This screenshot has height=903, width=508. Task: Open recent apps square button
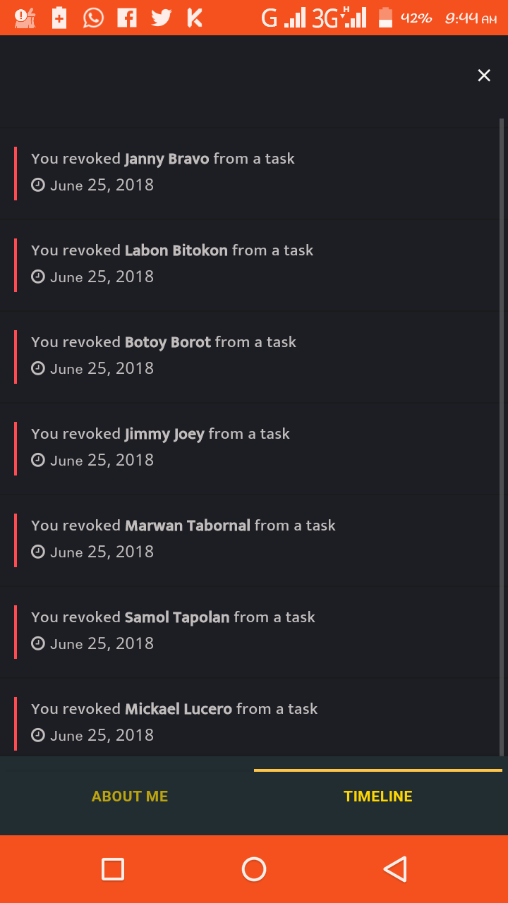113,869
